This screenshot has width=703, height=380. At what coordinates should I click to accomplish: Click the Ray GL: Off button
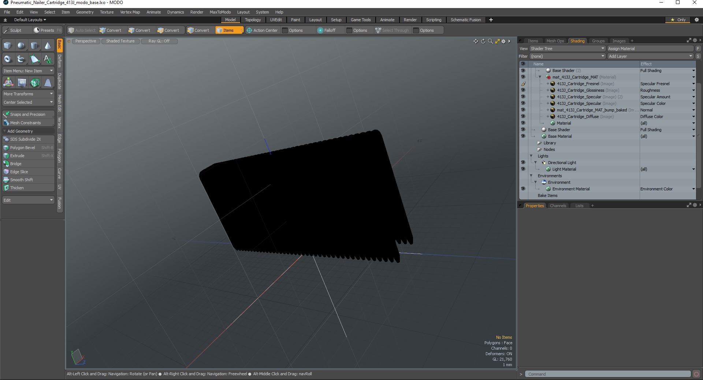click(159, 41)
